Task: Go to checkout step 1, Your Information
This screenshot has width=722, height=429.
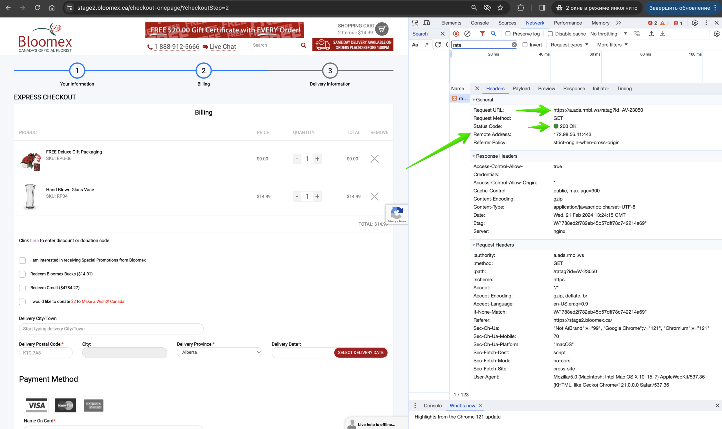Action: 77,71
